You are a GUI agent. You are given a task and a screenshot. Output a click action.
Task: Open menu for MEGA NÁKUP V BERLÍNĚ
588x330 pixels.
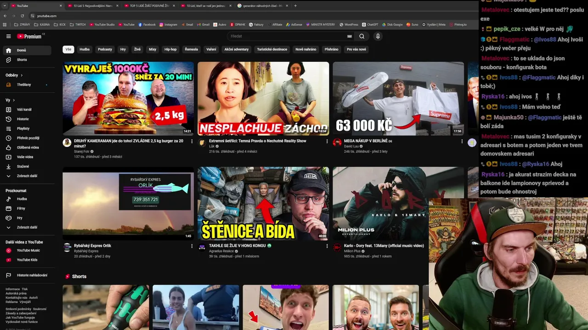[x=462, y=142]
